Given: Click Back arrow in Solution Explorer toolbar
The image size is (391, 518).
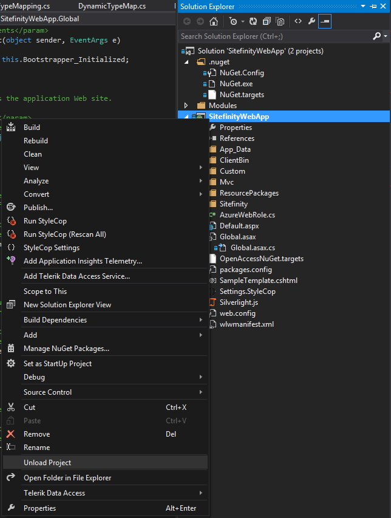Looking at the screenshot, I should (187, 21).
